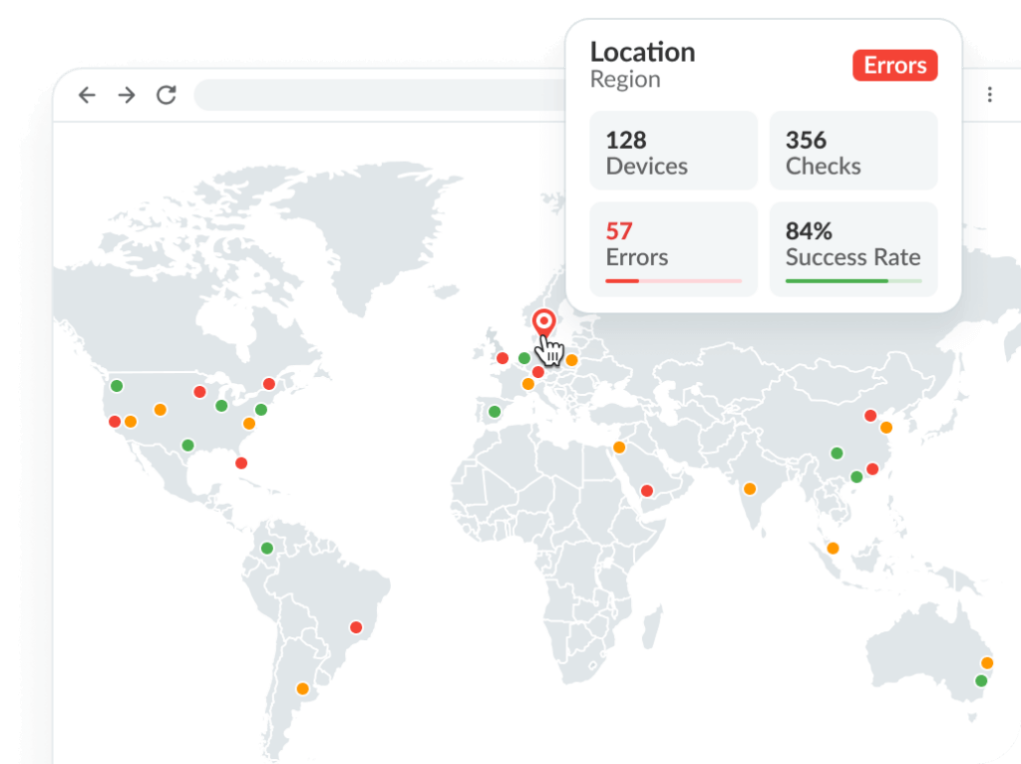Click the page reload icon
Image resolution: width=1021 pixels, height=764 pixels.
166,95
